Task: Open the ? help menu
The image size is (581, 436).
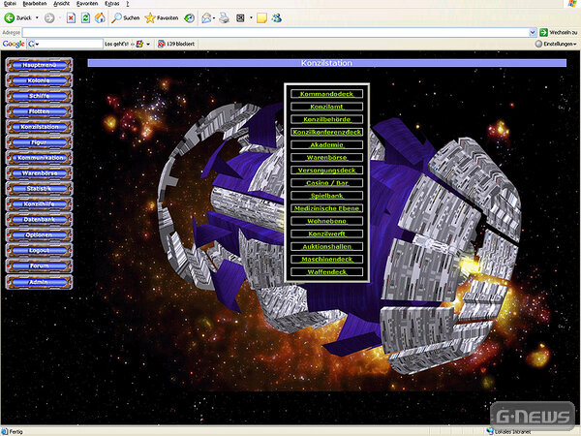Action: [128, 3]
